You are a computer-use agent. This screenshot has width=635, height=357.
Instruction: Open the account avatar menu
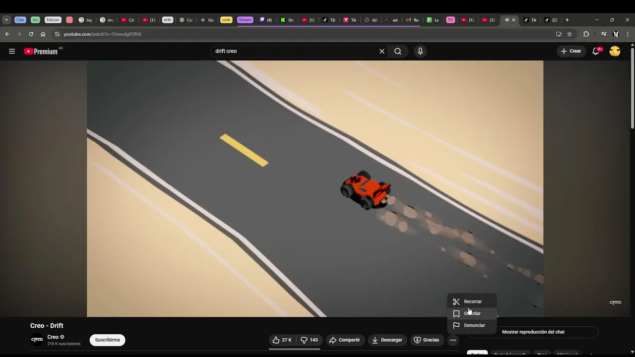pos(615,51)
